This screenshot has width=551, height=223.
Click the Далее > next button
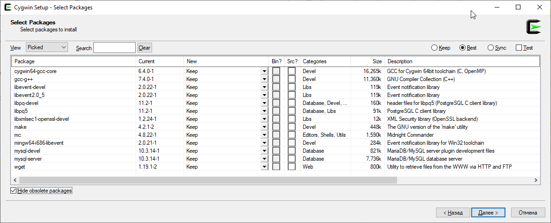point(488,213)
